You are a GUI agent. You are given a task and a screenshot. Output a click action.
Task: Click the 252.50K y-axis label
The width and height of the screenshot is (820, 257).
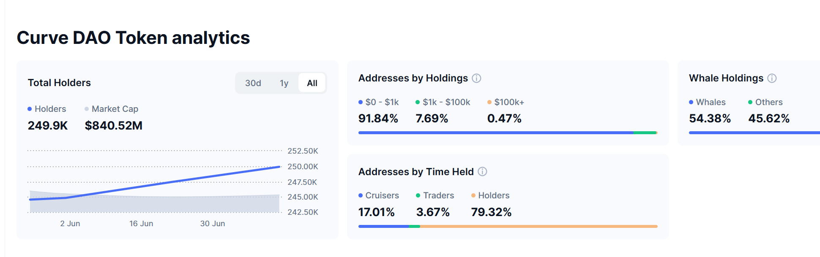click(x=303, y=151)
